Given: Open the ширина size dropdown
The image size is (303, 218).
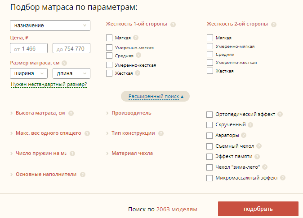Looking at the screenshot, I should click(x=28, y=73).
